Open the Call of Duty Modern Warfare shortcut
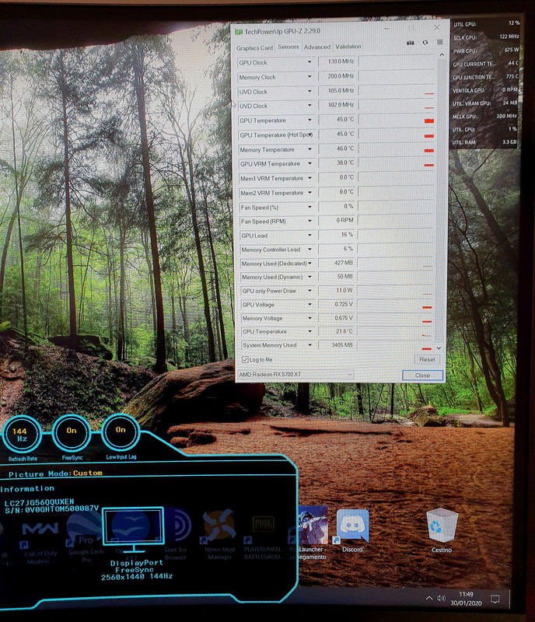 coord(40,541)
